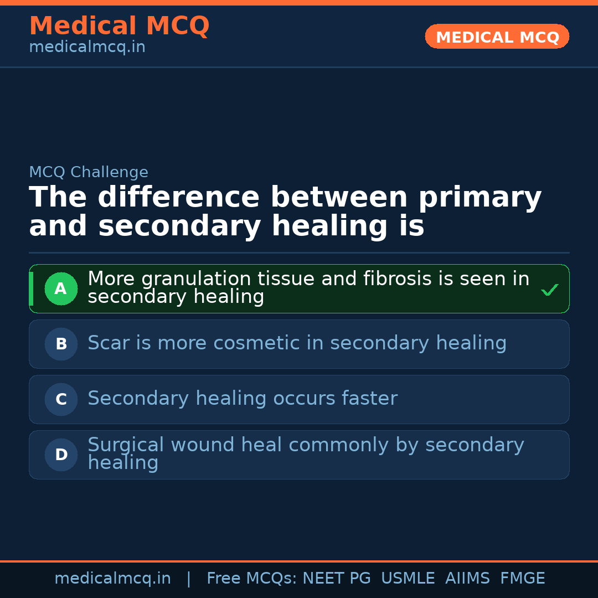The image size is (598, 598).
Task: Select answer 'More granulation tissue and fibrosis'
Action: tap(308, 288)
